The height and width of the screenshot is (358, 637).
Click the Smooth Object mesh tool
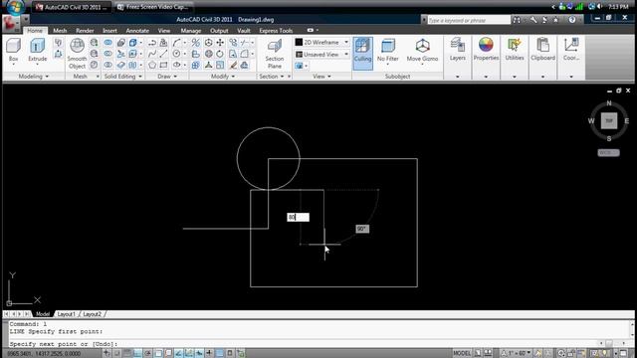pyautogui.click(x=77, y=54)
